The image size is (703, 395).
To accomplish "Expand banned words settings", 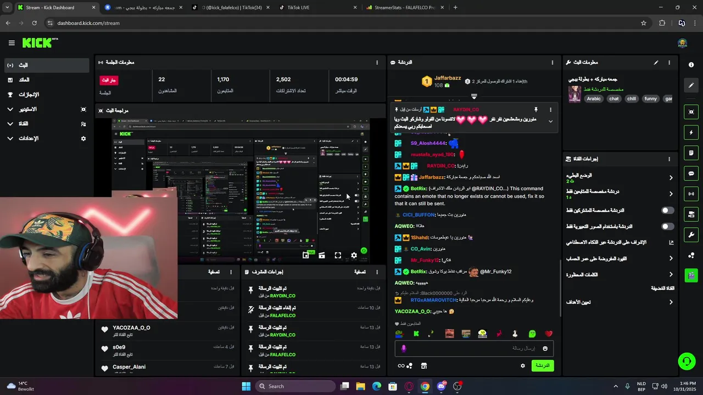I will [x=671, y=274].
